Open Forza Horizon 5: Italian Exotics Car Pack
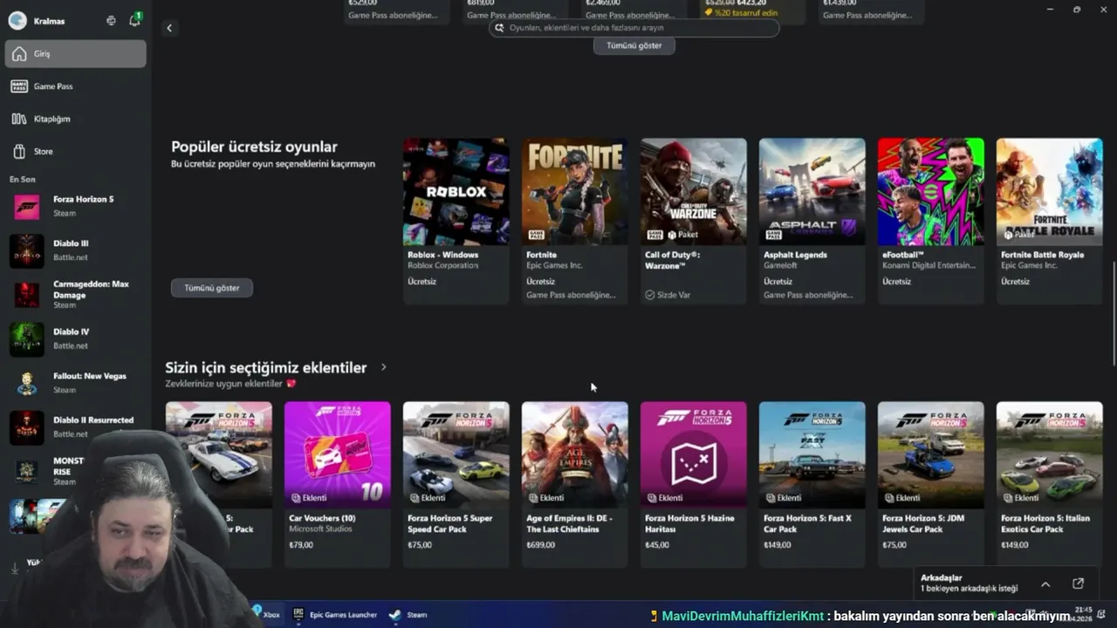 1049,484
